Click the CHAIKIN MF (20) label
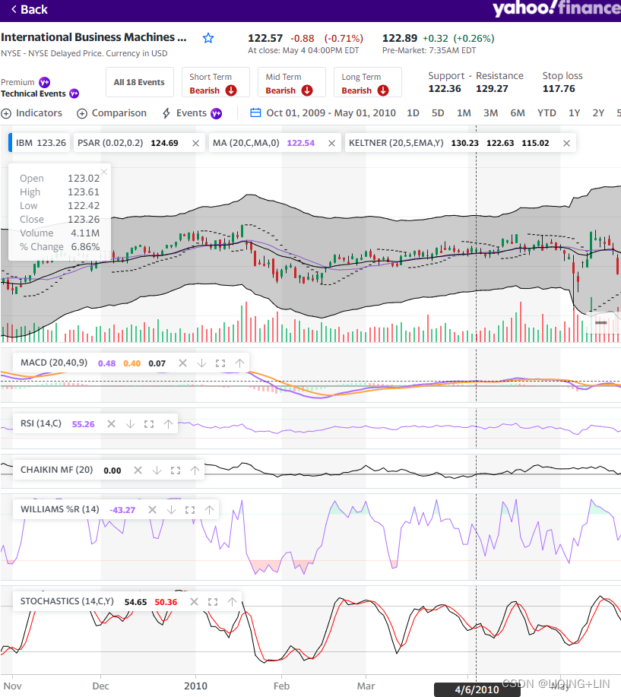This screenshot has height=697, width=621. pyautogui.click(x=56, y=470)
